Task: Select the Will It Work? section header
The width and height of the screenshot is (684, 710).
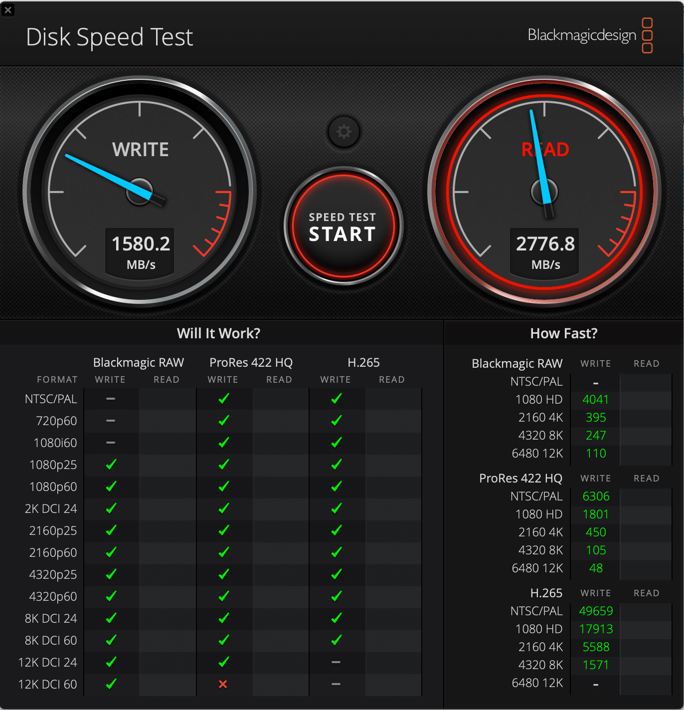Action: point(218,333)
